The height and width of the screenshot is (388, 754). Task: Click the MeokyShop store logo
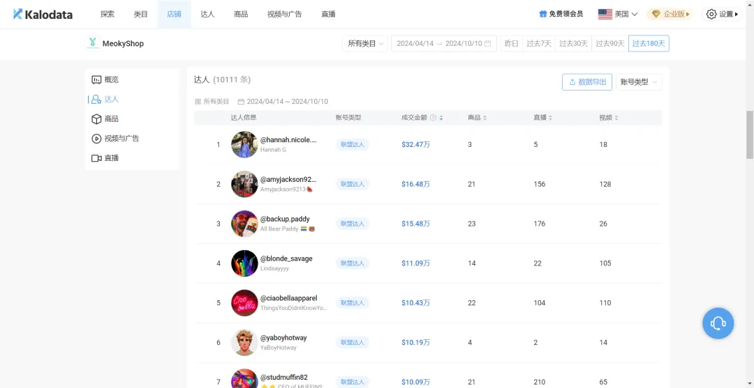point(93,43)
